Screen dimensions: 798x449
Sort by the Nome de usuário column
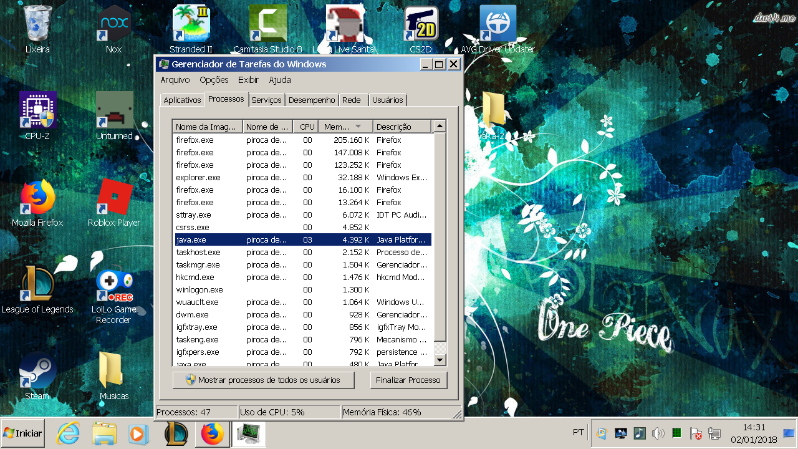click(x=268, y=127)
